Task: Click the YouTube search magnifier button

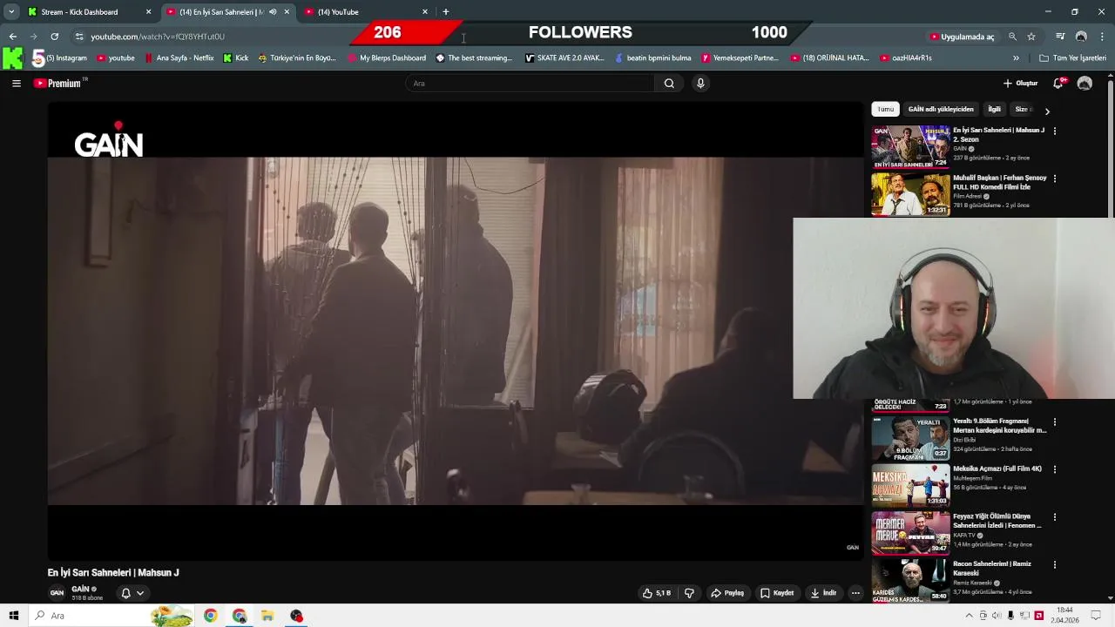Action: pyautogui.click(x=669, y=84)
